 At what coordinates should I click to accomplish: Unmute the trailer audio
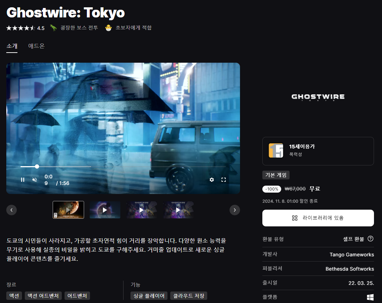(x=35, y=180)
